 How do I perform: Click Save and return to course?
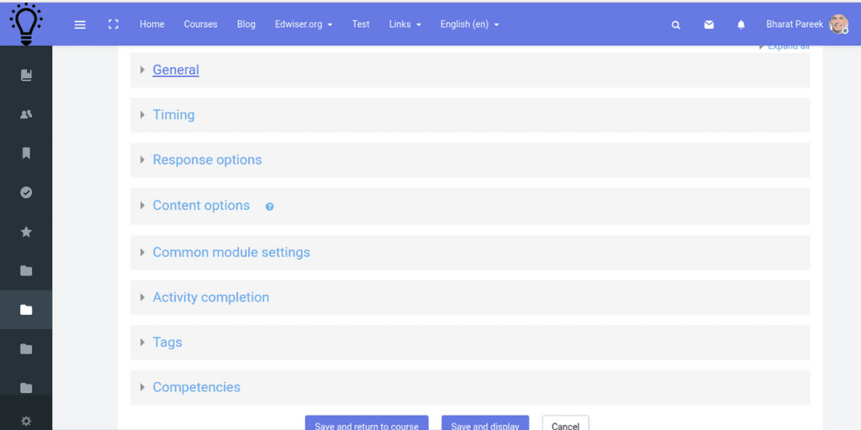(x=367, y=423)
